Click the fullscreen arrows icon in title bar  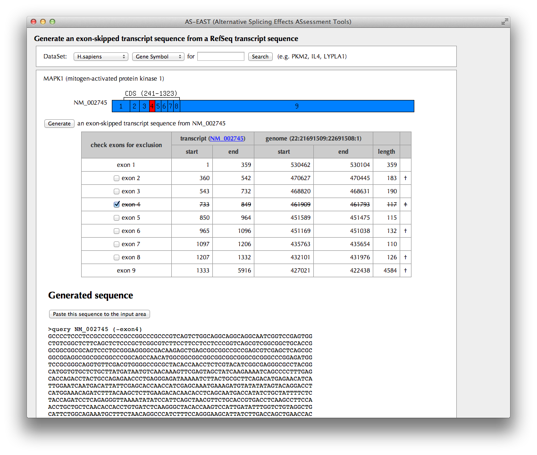click(504, 22)
